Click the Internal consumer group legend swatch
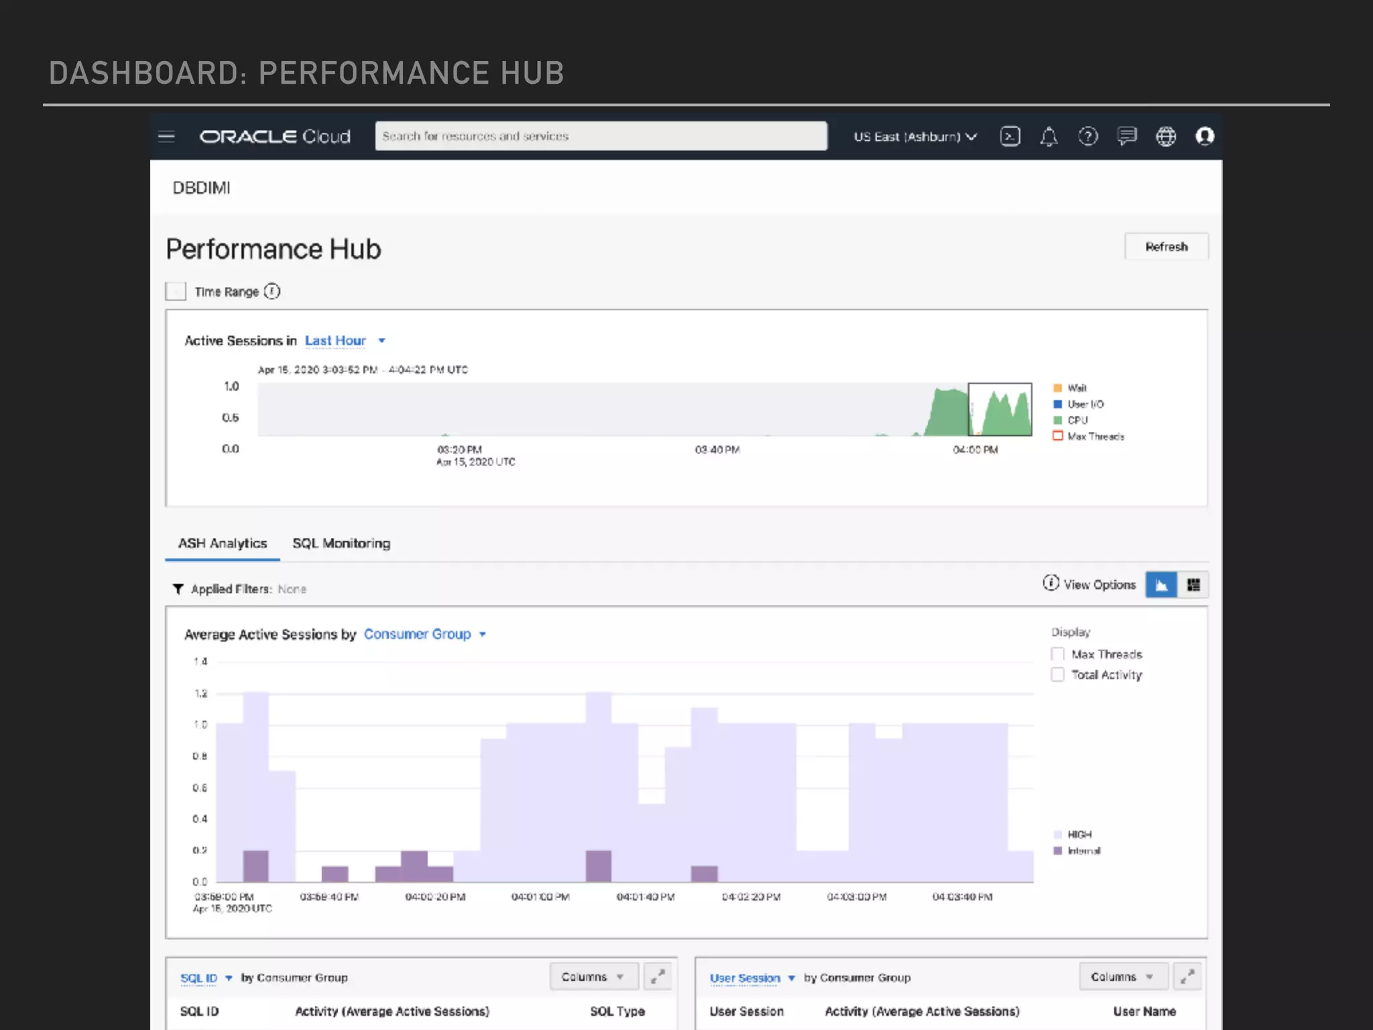1373x1030 pixels. click(1057, 851)
